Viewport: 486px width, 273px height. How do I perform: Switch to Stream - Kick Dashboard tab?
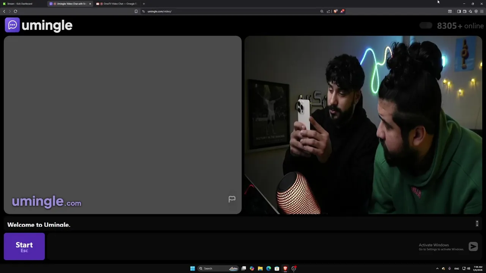click(x=23, y=4)
